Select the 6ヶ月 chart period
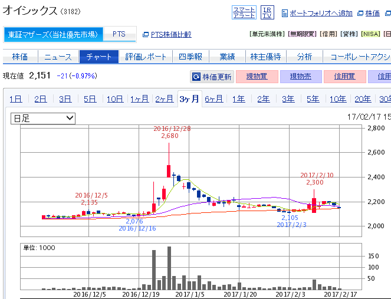The image size is (391, 299). pyautogui.click(x=214, y=99)
